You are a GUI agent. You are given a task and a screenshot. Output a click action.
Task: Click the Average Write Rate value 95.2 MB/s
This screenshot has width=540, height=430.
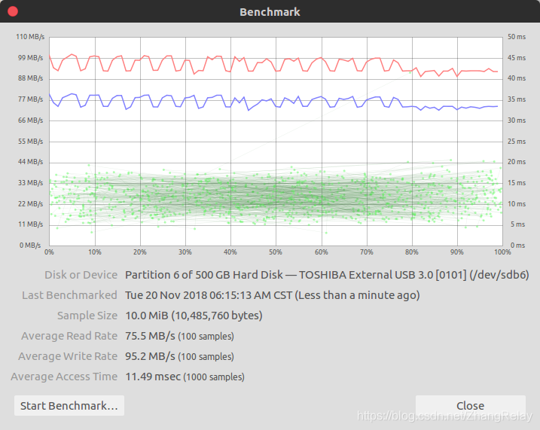pyautogui.click(x=179, y=356)
